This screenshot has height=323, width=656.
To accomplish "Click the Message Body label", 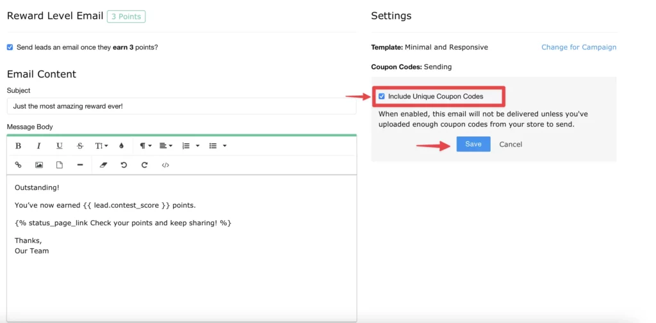I will click(x=29, y=127).
